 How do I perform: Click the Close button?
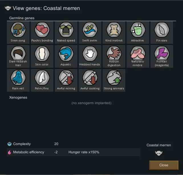pyautogui.click(x=164, y=165)
